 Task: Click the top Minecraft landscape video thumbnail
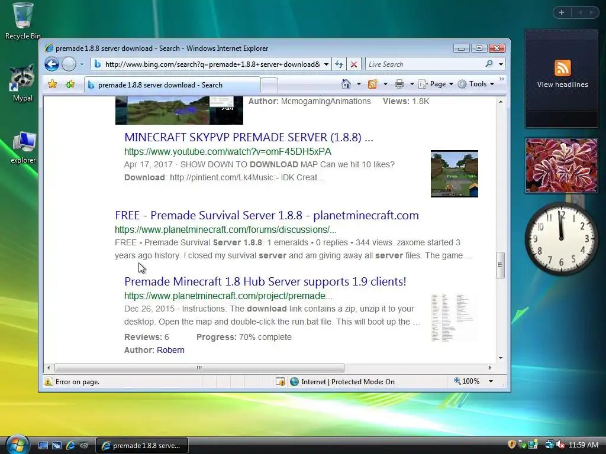[x=179, y=111]
